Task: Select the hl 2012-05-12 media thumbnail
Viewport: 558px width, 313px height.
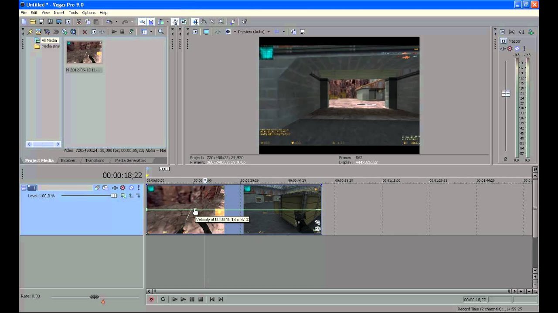Action: point(84,52)
